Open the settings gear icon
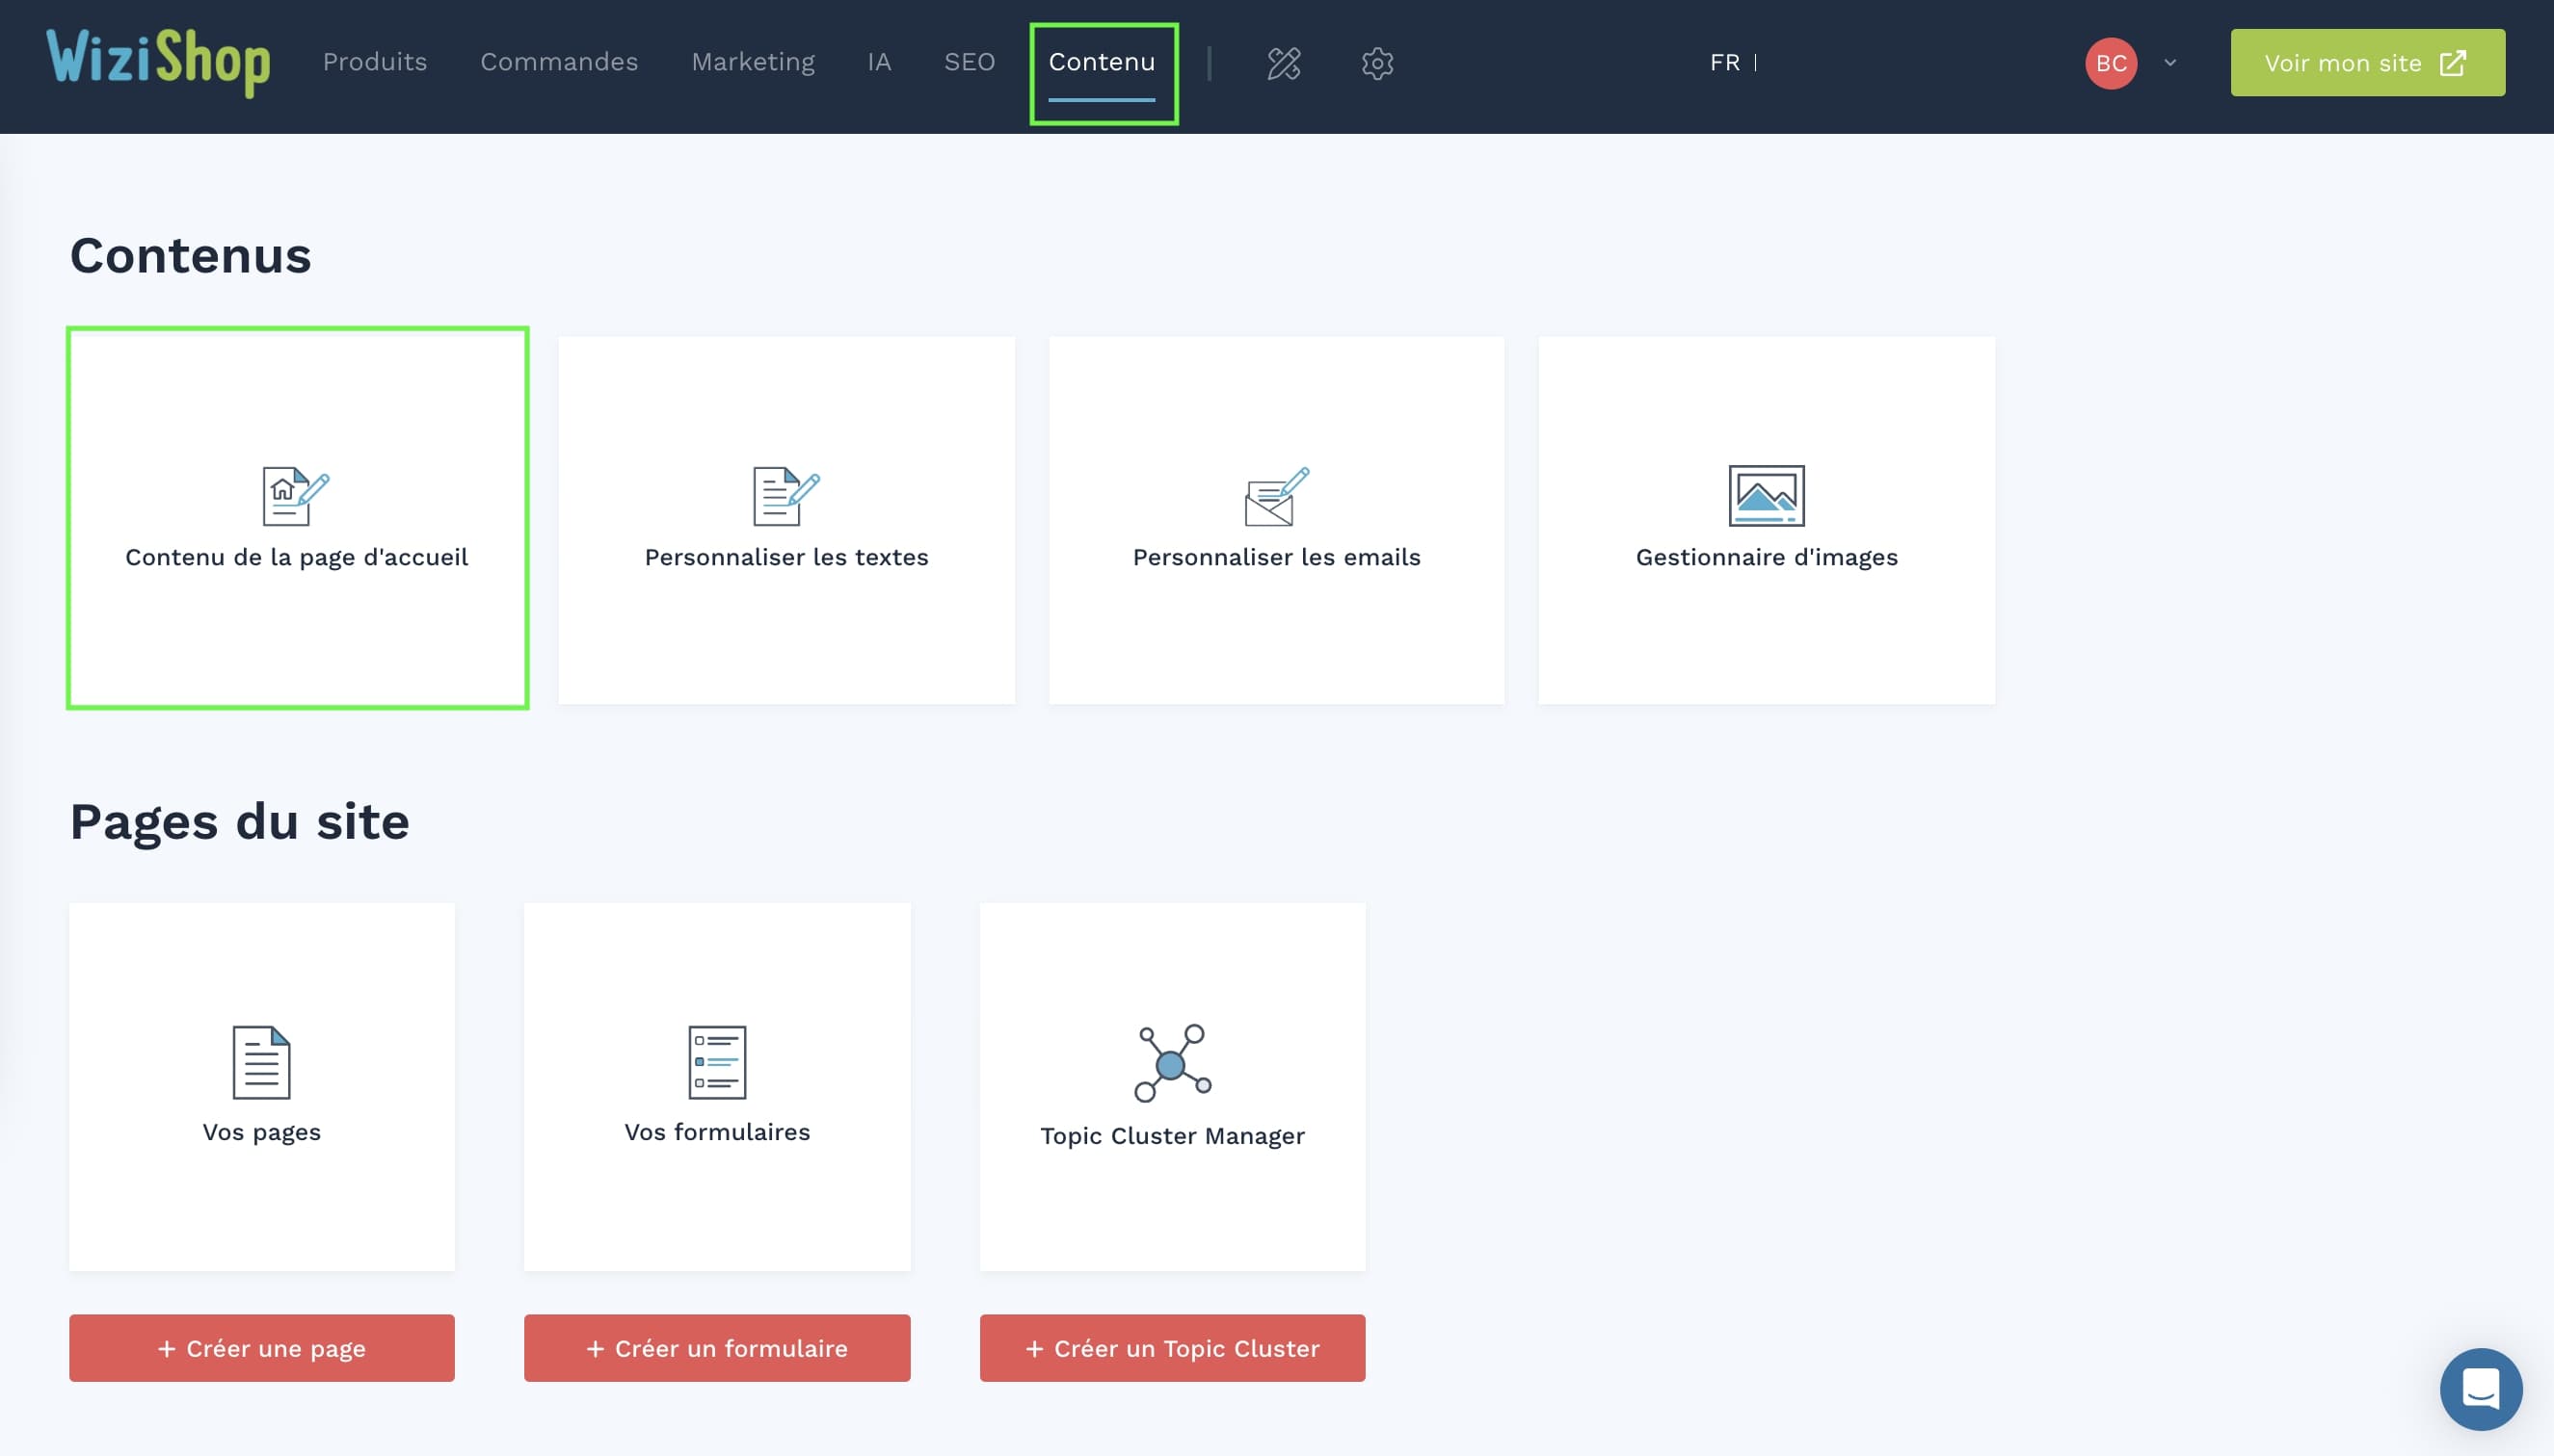Viewport: 2554px width, 1456px height. 1377,63
